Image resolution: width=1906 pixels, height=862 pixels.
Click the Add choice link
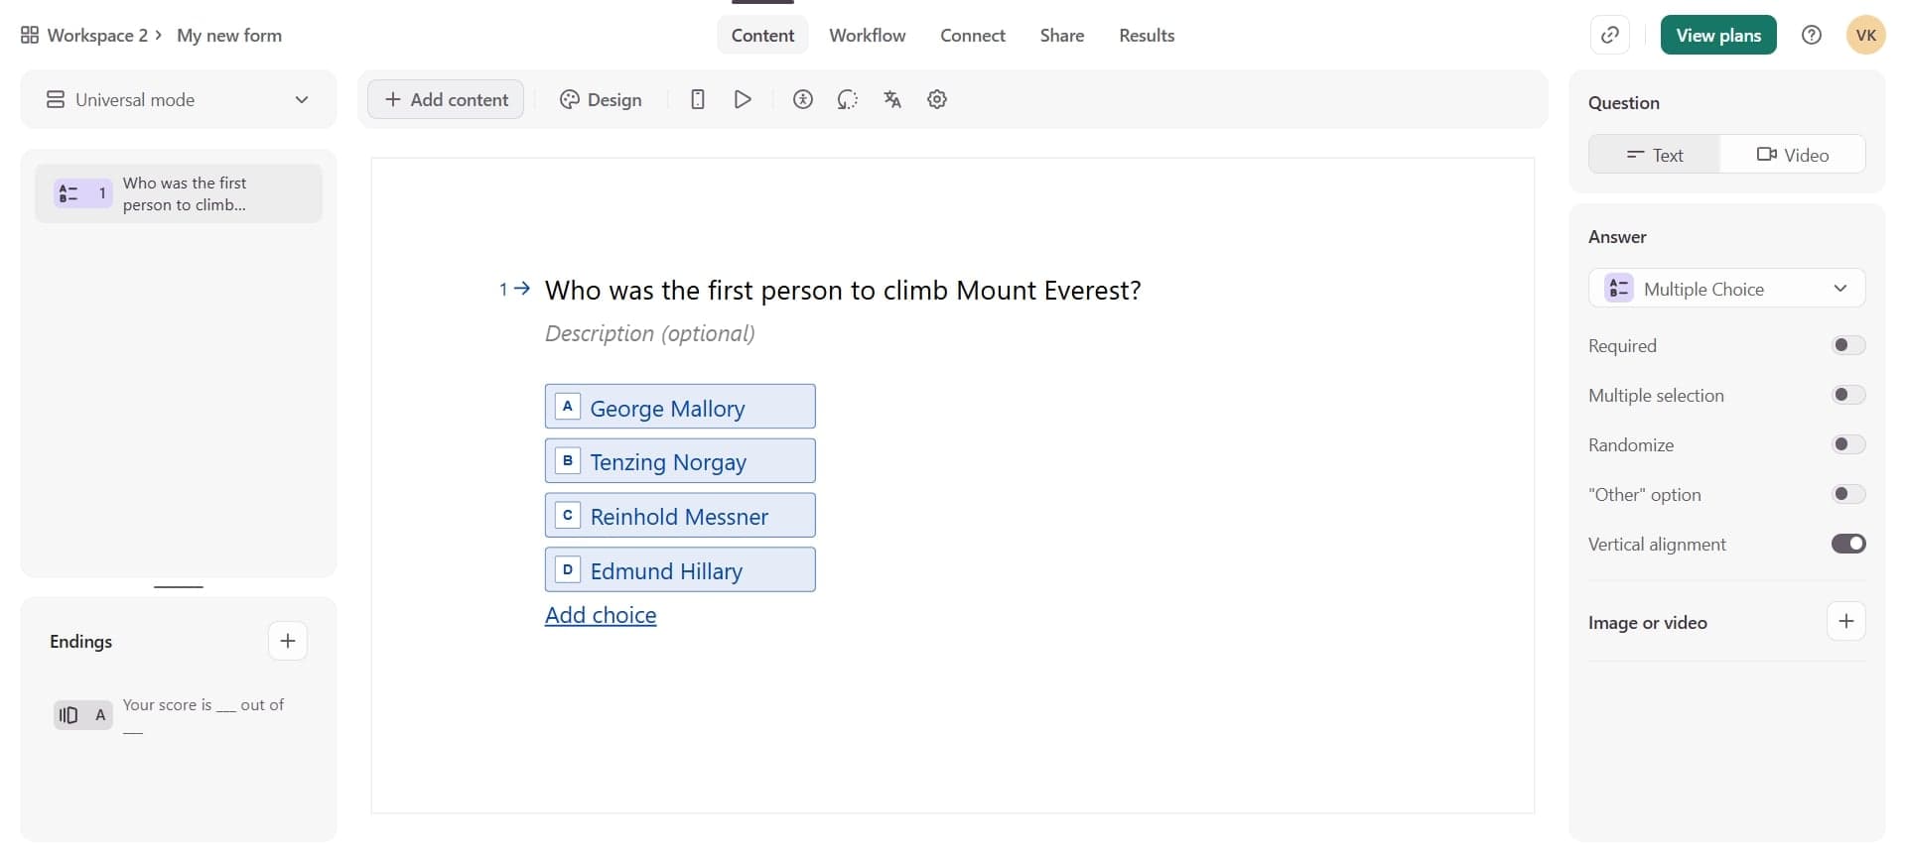(x=601, y=615)
